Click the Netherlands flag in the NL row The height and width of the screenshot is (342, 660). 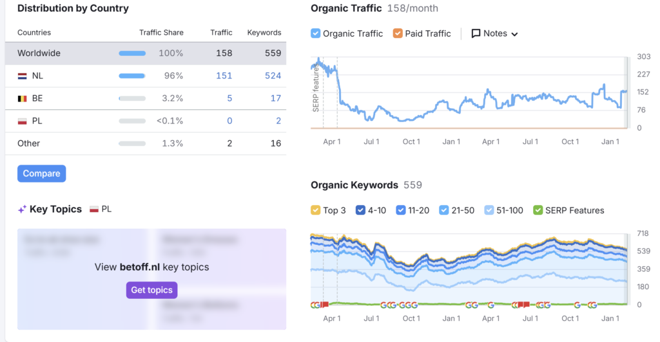22,76
